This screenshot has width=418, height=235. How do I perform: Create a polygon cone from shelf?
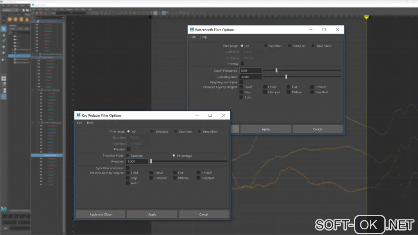coord(27,20)
